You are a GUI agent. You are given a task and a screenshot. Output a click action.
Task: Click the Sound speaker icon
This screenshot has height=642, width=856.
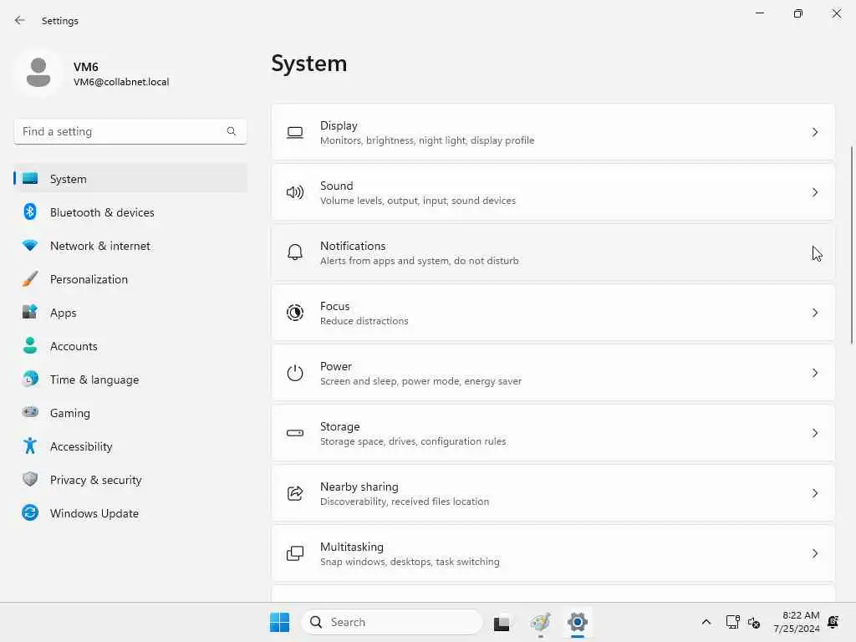click(295, 192)
